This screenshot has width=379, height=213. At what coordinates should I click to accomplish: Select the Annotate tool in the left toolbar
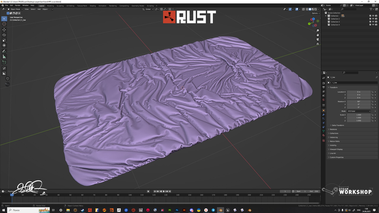pos(4,51)
